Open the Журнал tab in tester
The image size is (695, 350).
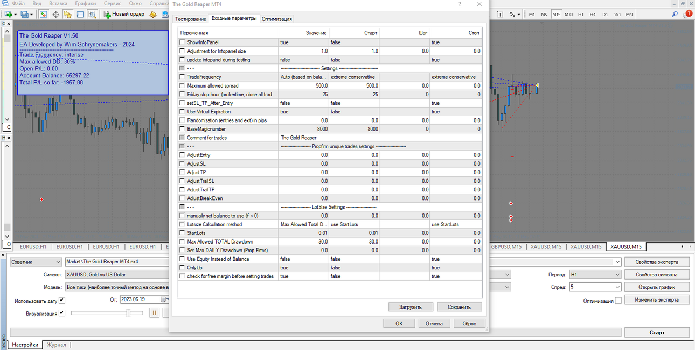click(57, 345)
